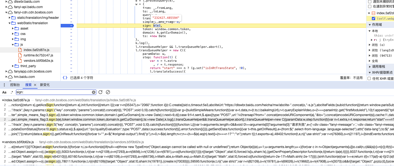Click the 232427.485594 value tooltip
Screen dimensions: 394x166
[166, 18]
